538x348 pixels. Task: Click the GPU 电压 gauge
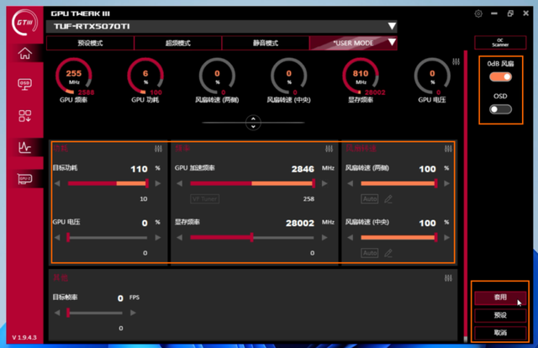click(x=432, y=76)
